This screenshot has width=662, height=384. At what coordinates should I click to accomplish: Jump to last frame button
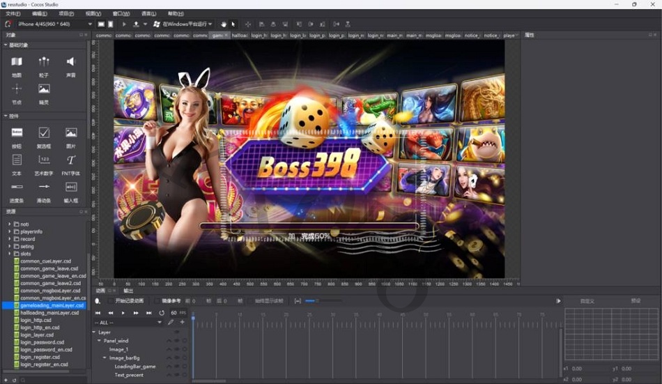pos(148,313)
